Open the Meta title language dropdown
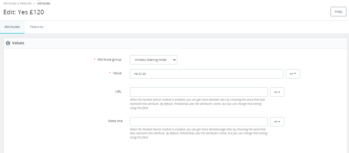 click(277, 122)
